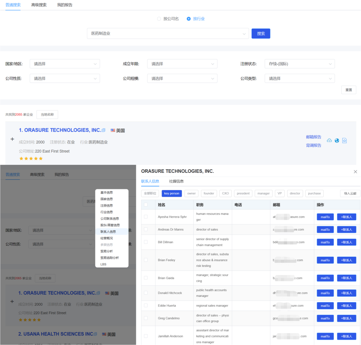This screenshot has height=345, width=361.
Task: Open the 公司规模 dropdown
Action: pos(182,78)
